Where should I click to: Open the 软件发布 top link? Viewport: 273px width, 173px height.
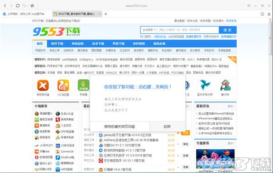(x=231, y=21)
